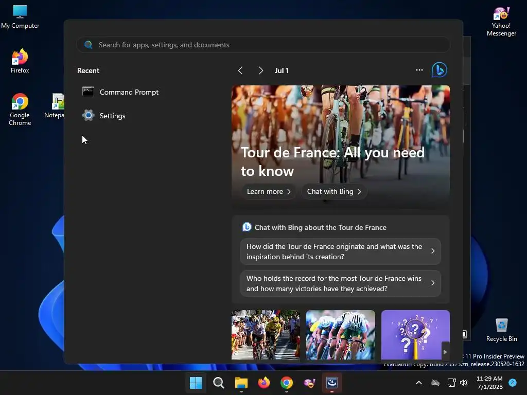
Task: Select Yahoo! Messenger desktop shortcut
Action: [501, 22]
